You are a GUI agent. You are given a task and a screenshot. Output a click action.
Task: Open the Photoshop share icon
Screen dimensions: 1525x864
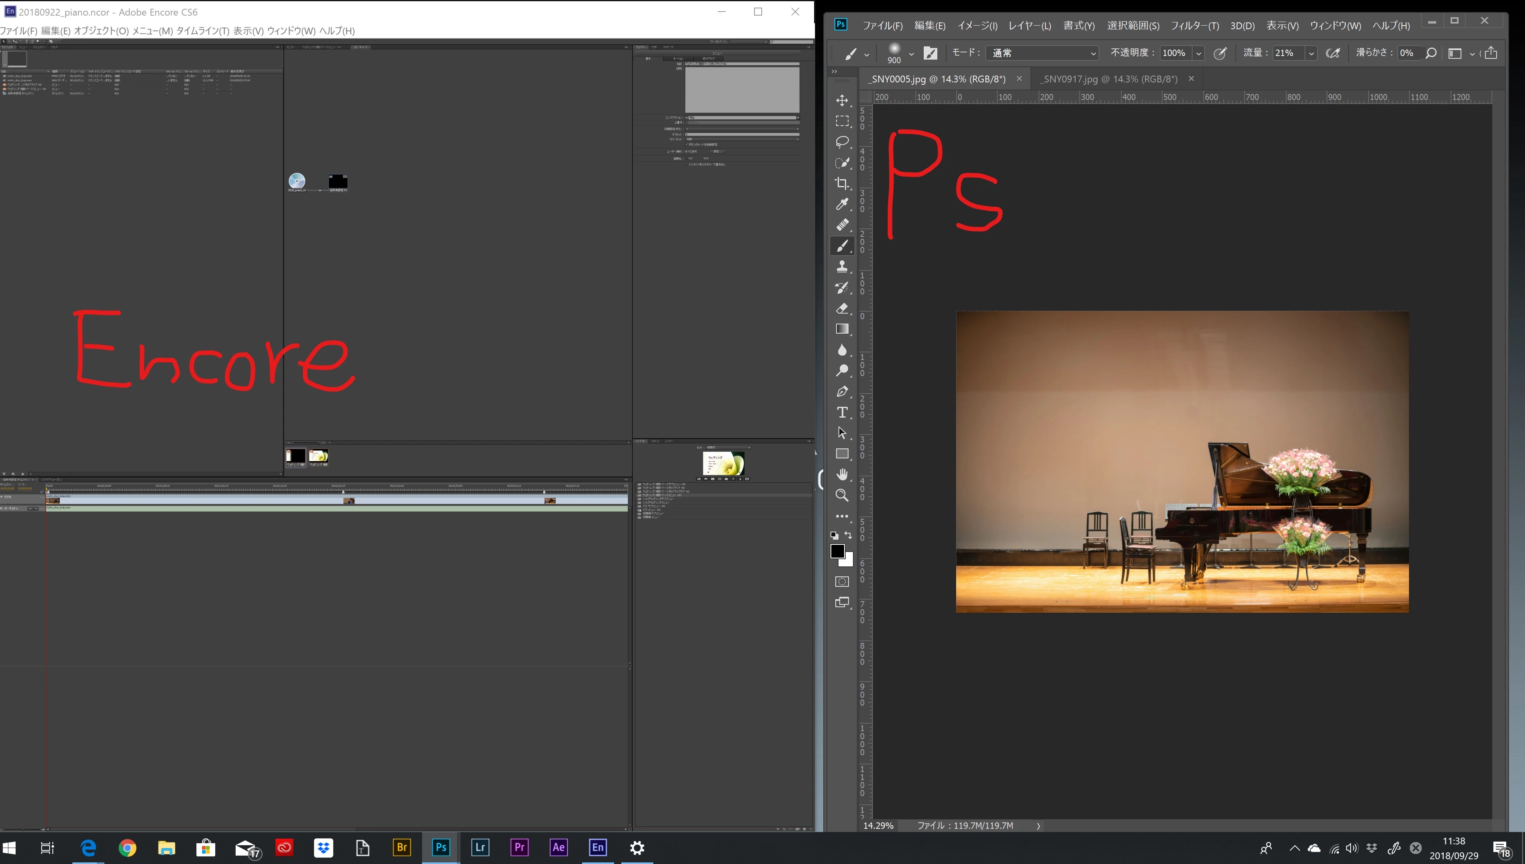[x=1491, y=53]
